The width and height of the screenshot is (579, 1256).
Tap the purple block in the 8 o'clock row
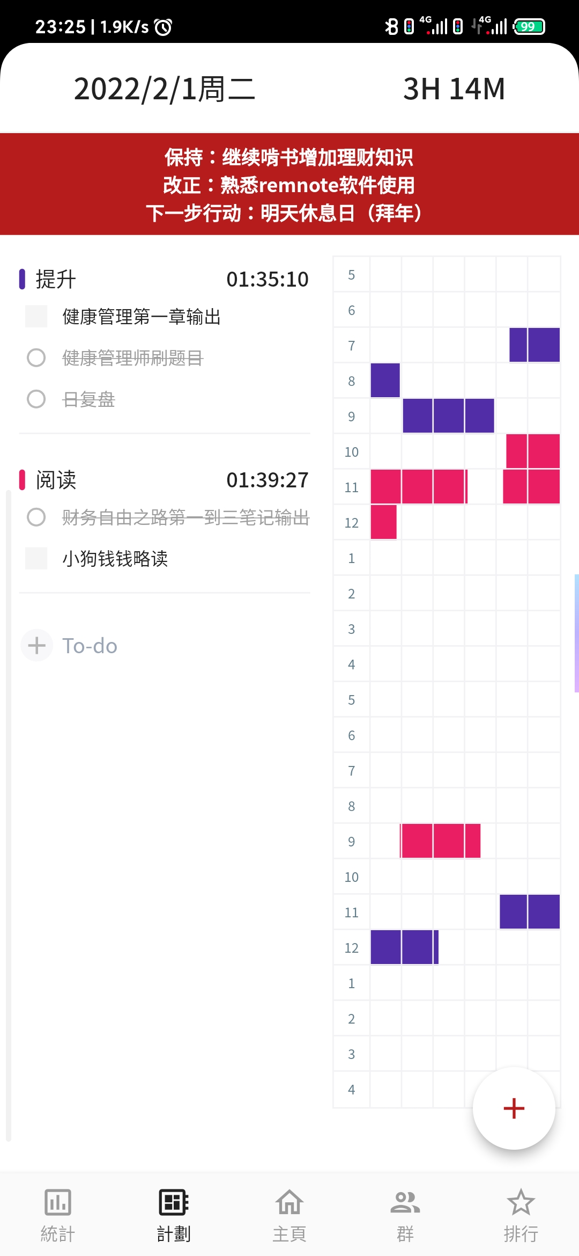pos(385,381)
